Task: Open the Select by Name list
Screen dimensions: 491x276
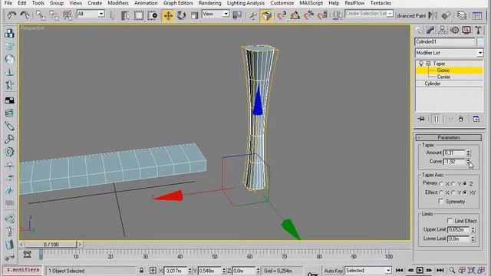Action: [x=125, y=15]
